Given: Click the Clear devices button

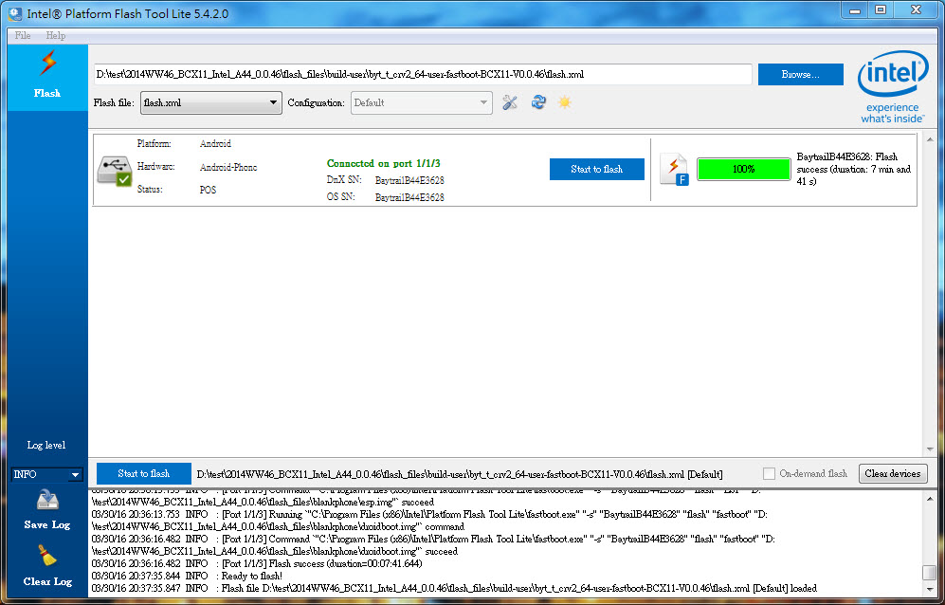Looking at the screenshot, I should 893,473.
